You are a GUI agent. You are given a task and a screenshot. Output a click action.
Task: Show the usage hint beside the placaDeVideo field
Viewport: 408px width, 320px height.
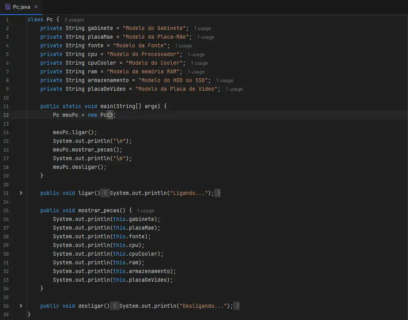pos(234,89)
